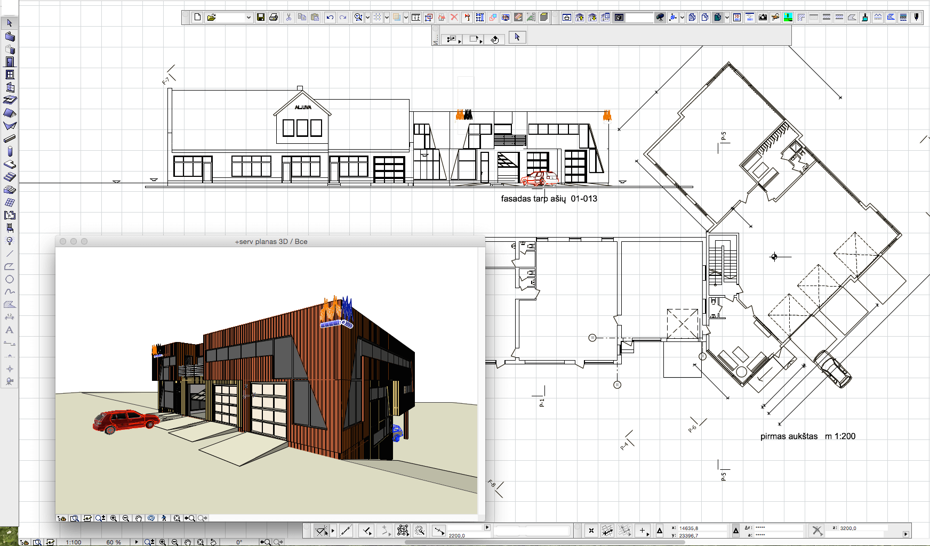This screenshot has height=546, width=930.
Task: Click the Find & Select magnifier icon
Action: [358, 17]
